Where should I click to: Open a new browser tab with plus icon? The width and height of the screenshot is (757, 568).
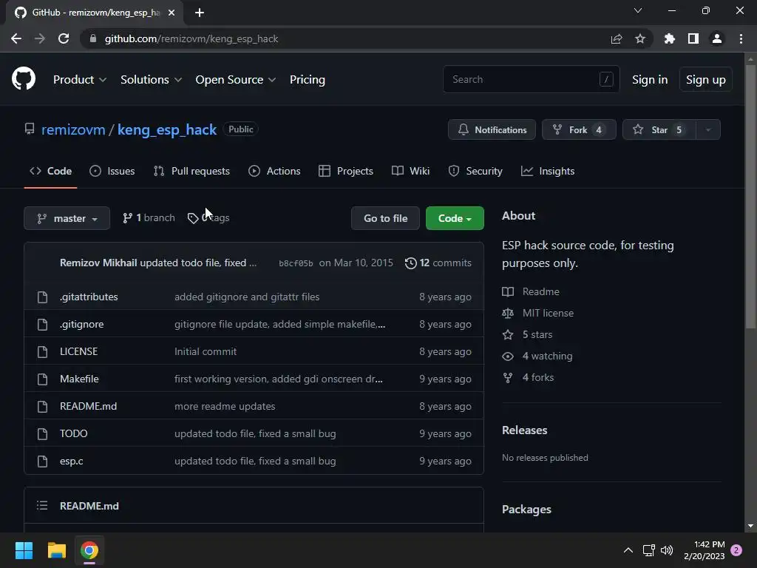[x=200, y=13]
